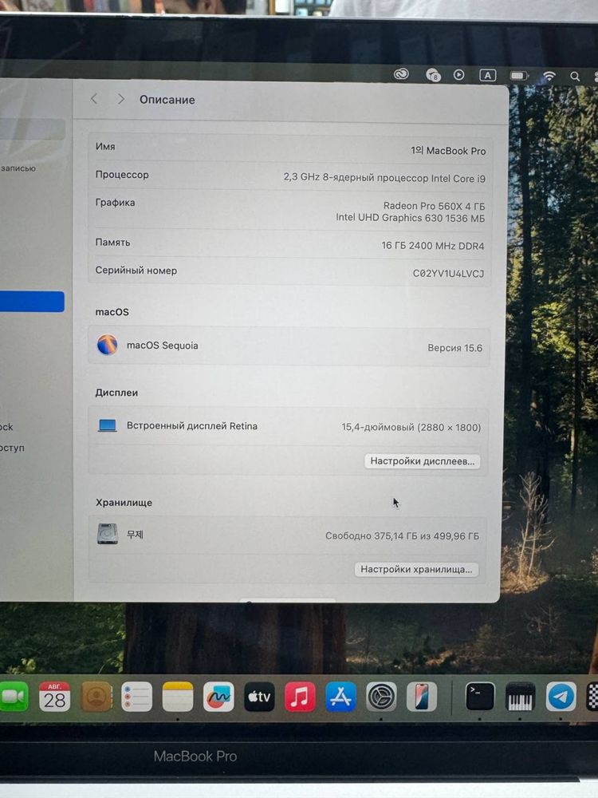Click the storage volume name '무제'
The image size is (598, 798).
(x=135, y=534)
